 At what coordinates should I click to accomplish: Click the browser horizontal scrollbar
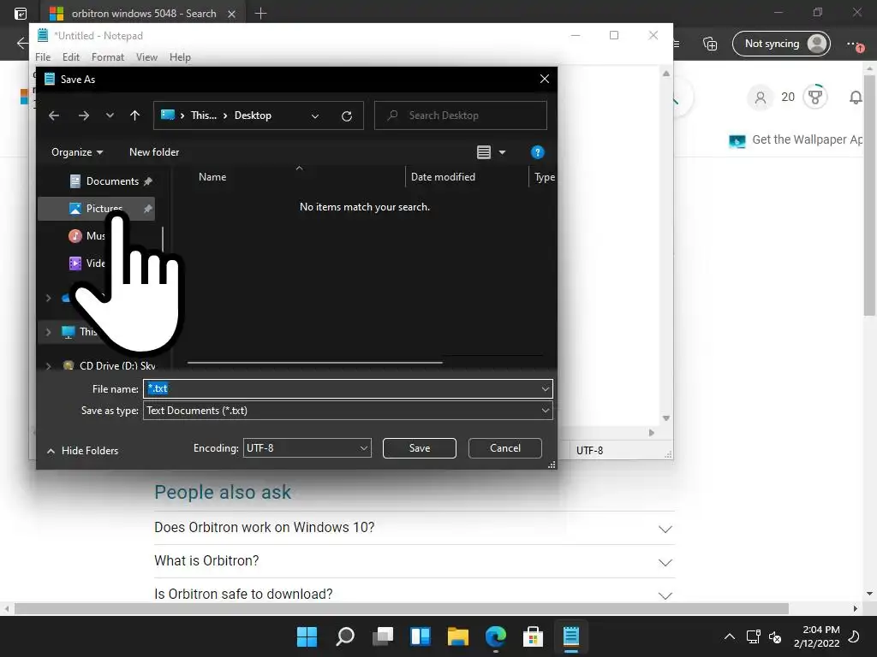pyautogui.click(x=401, y=608)
